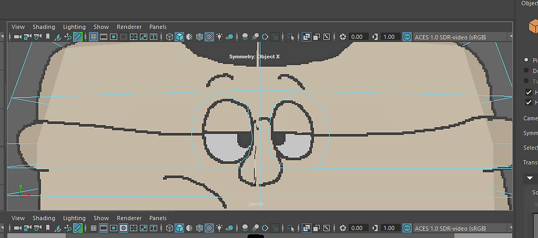Viewport: 538px width, 238px height.
Task: Open Shading menu in persp panel
Action: pos(43,27)
